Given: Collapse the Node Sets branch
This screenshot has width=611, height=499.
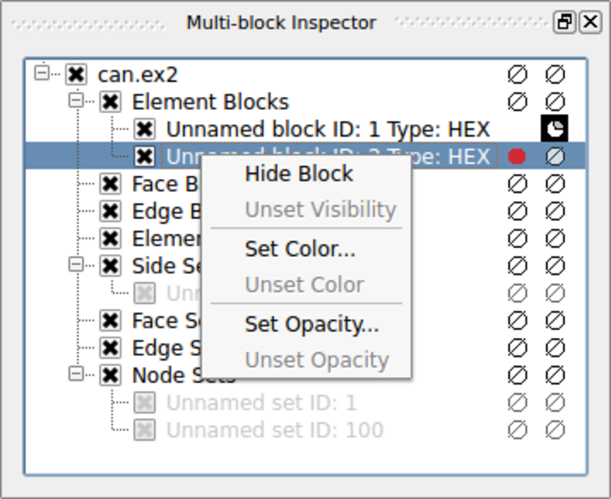Looking at the screenshot, I should pos(76,374).
